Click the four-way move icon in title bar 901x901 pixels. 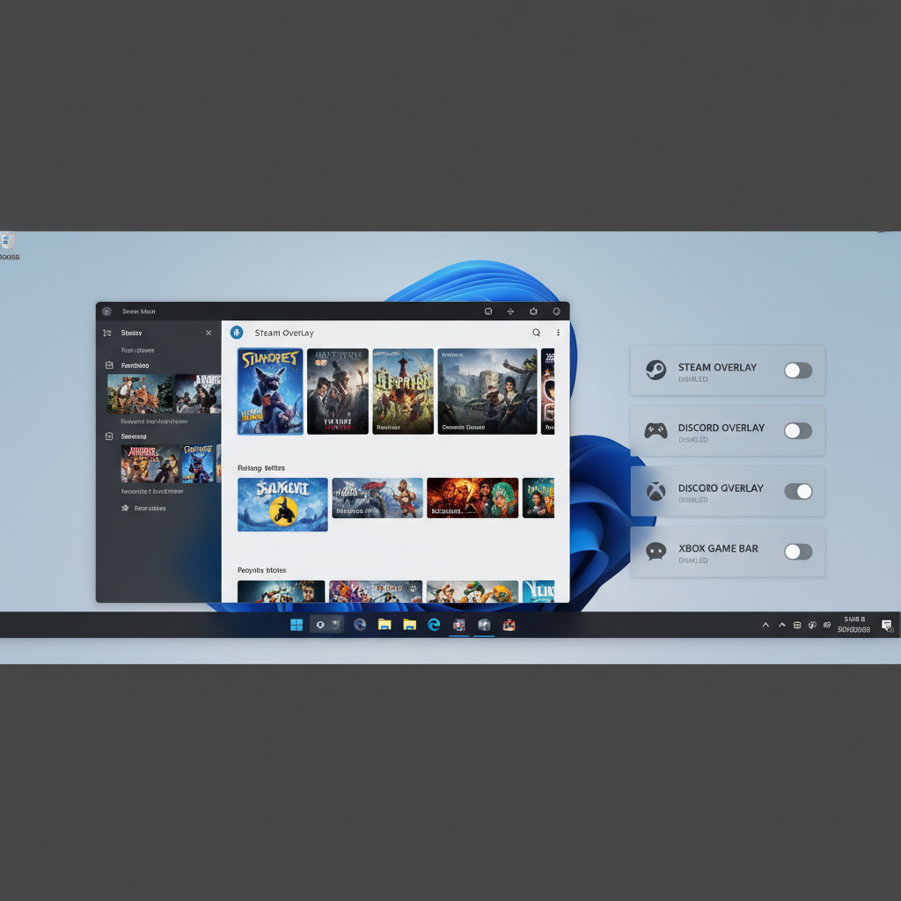(x=510, y=311)
